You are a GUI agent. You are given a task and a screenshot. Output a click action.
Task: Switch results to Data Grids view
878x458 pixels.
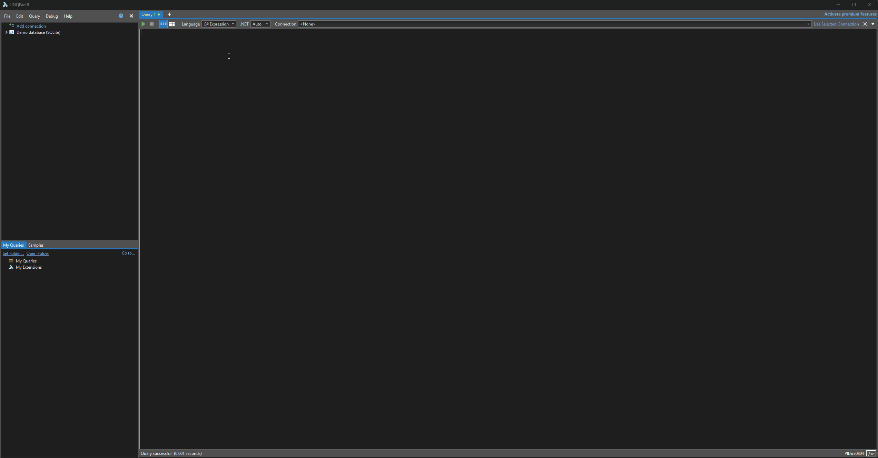(172, 24)
